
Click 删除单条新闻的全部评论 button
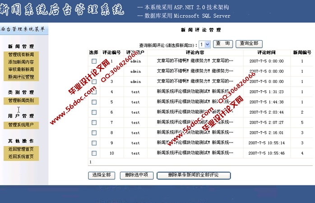tap(194, 175)
